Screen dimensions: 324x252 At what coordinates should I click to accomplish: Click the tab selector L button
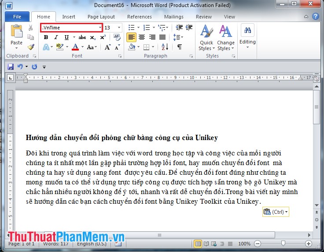pyautogui.click(x=10, y=77)
